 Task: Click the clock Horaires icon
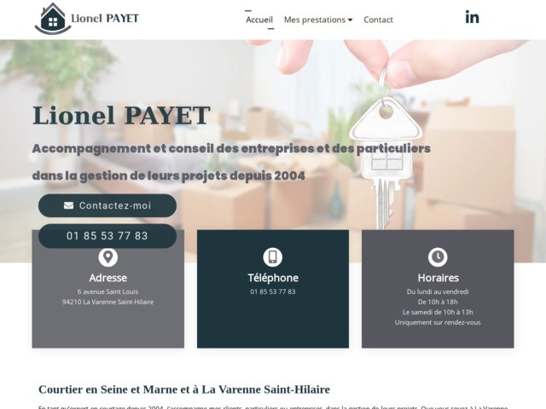(438, 257)
